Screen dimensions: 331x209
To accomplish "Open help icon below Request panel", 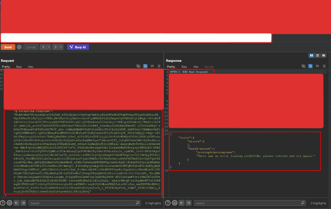I will click(3, 203).
